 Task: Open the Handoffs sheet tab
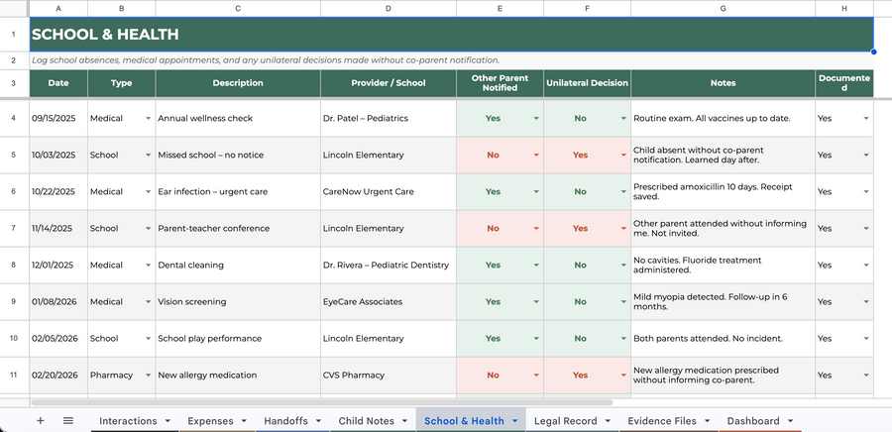point(285,421)
